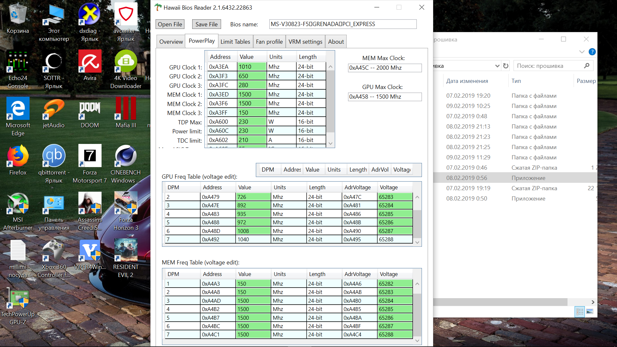Open the VRM settings tab

click(x=305, y=42)
